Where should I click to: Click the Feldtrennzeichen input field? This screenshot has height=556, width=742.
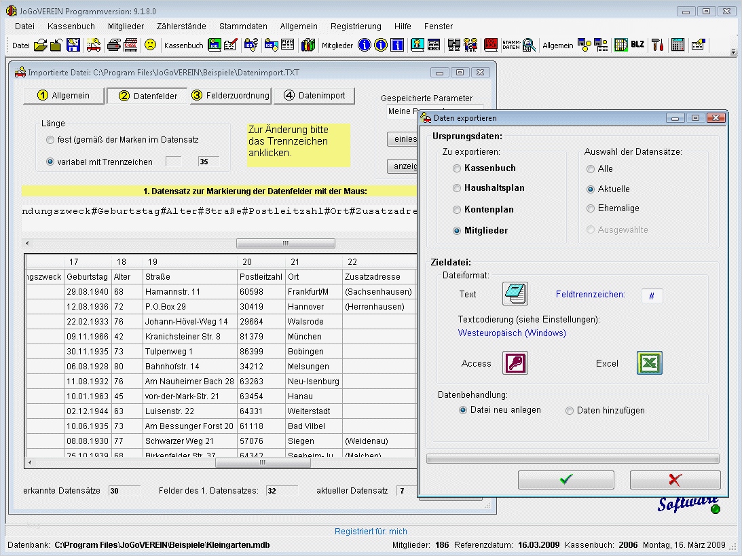(x=652, y=296)
